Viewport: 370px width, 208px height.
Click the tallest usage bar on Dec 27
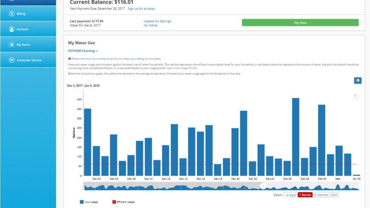[x=296, y=137]
